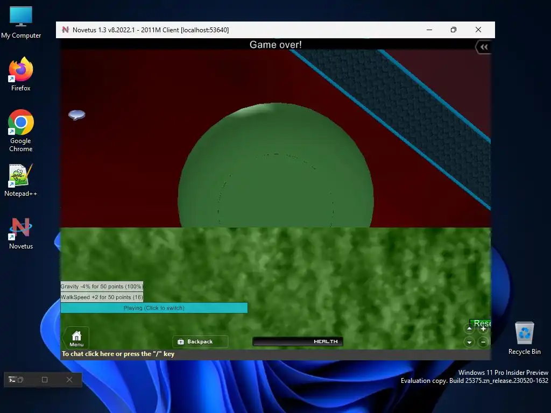Image resolution: width=551 pixels, height=413 pixels.
Task: Click the 'Game over!' message text
Action: [x=275, y=45]
